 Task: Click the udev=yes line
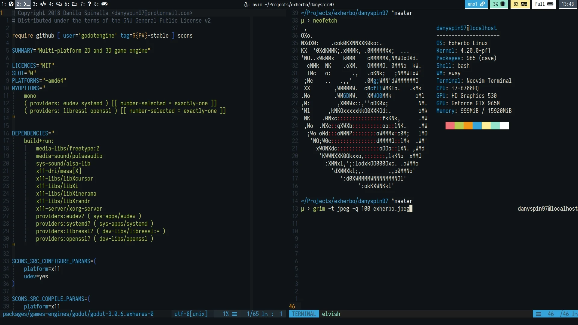pyautogui.click(x=36, y=276)
